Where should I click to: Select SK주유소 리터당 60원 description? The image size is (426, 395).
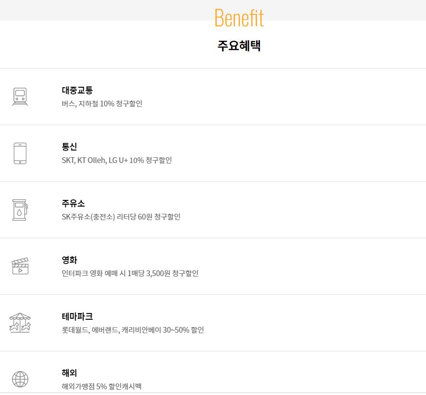coord(121,217)
